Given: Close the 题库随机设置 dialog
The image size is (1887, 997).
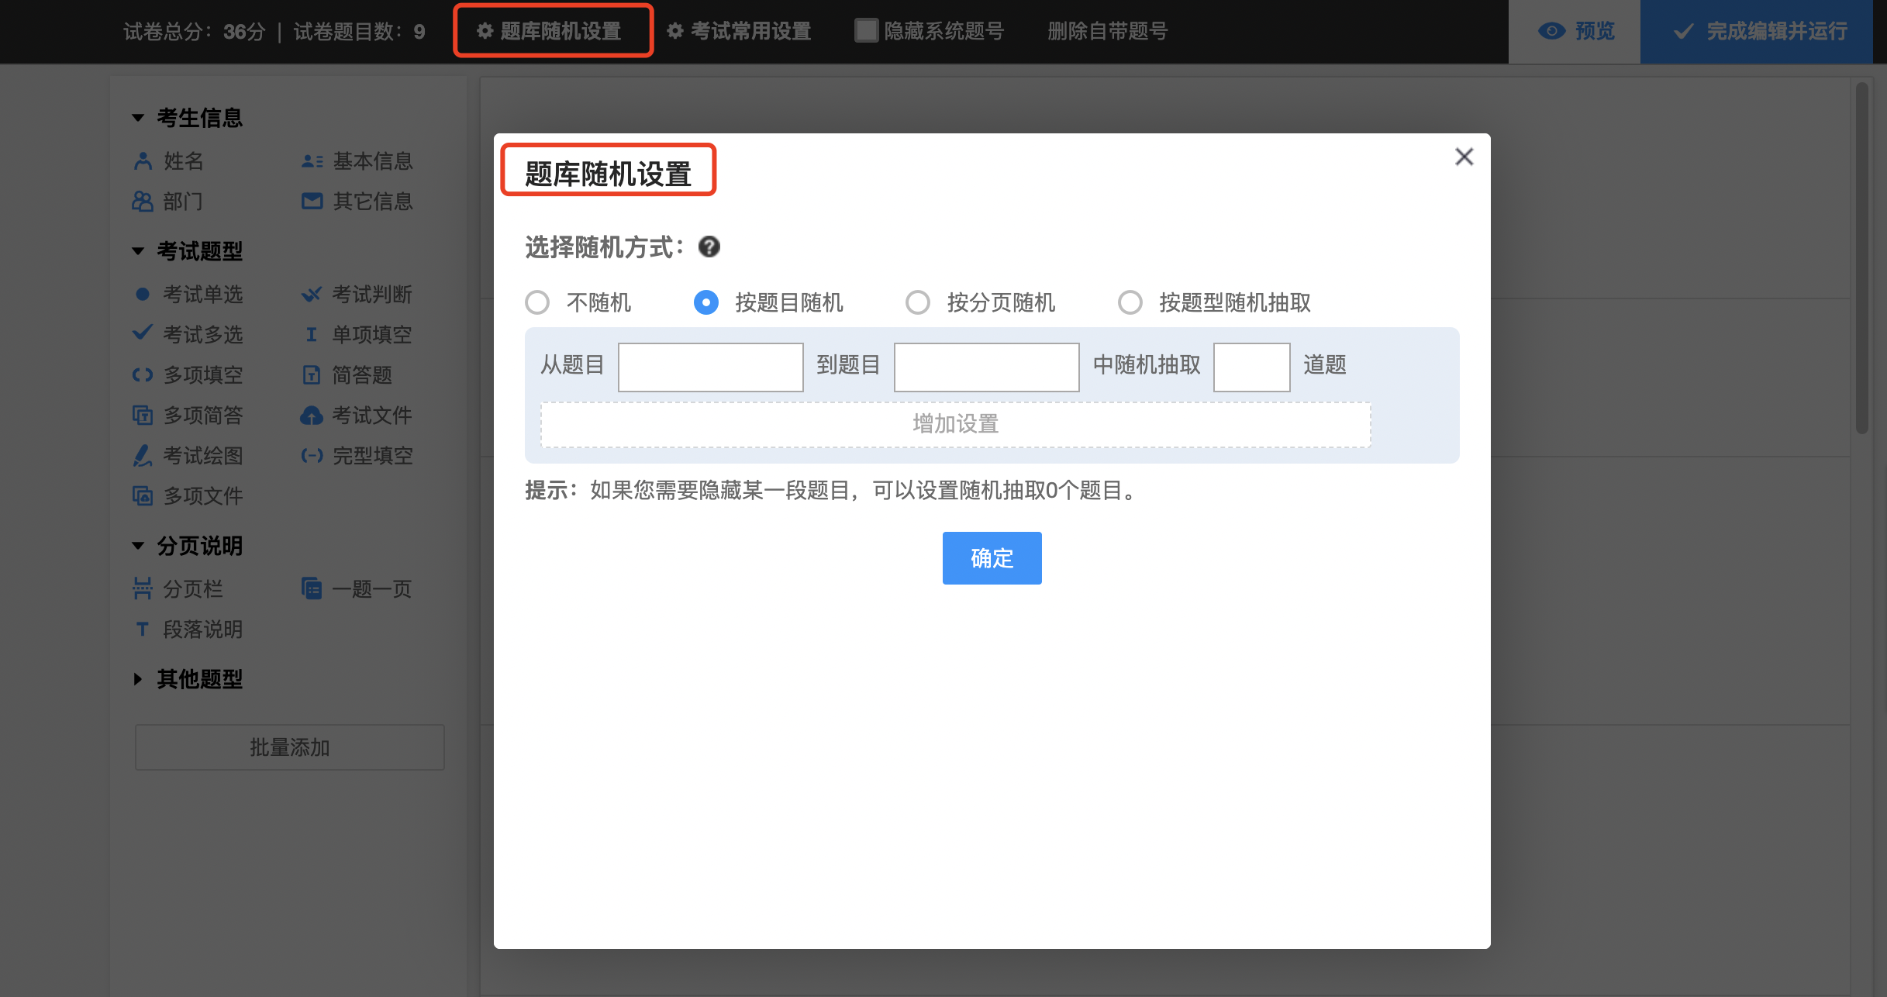Looking at the screenshot, I should click(1464, 157).
